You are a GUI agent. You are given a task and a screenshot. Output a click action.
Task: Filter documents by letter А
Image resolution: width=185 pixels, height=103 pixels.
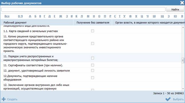[x=30, y=16]
